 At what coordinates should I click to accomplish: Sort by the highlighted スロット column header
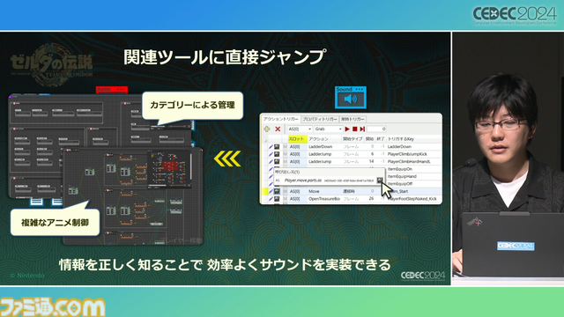click(x=297, y=139)
